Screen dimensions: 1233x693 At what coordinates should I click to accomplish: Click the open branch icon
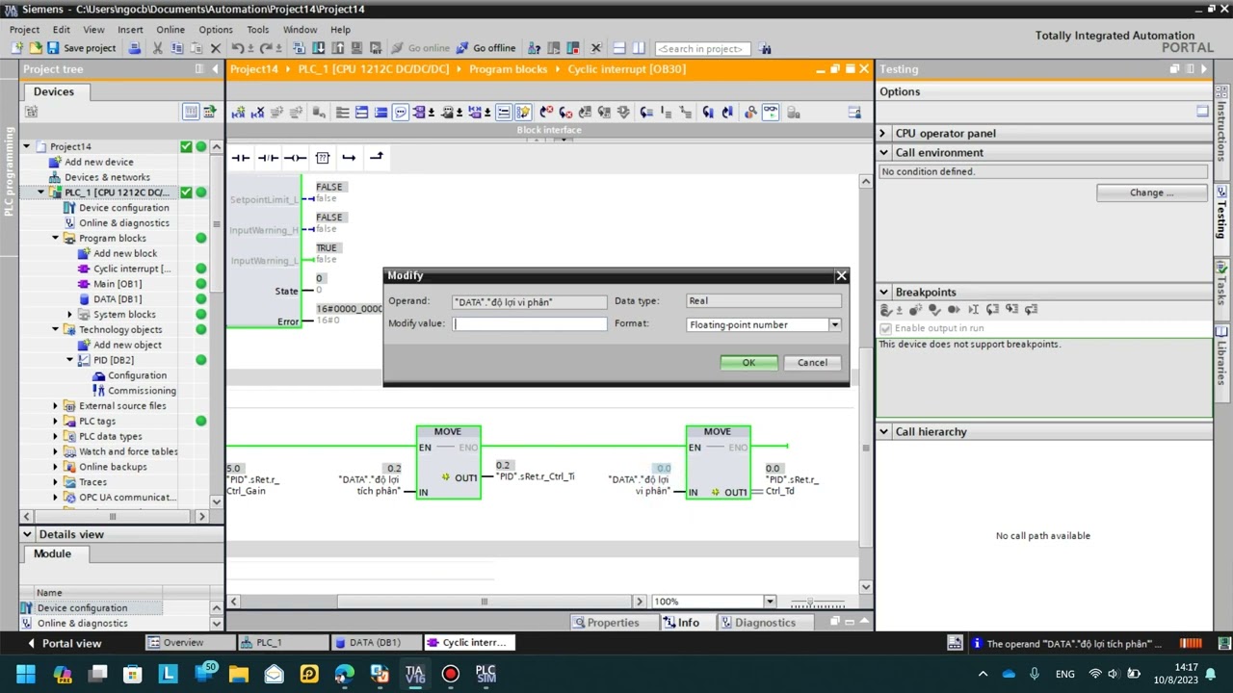[x=349, y=157]
